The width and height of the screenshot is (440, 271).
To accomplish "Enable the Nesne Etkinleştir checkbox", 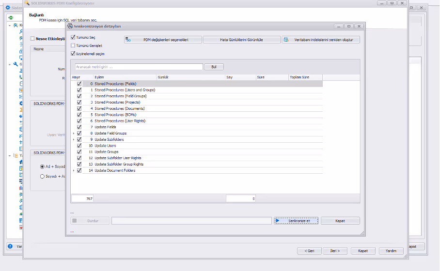I will click(32, 39).
